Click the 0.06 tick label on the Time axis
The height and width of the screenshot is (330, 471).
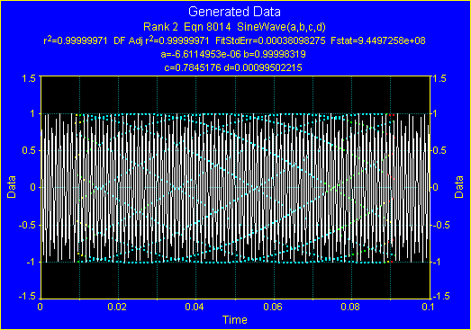coord(274,307)
